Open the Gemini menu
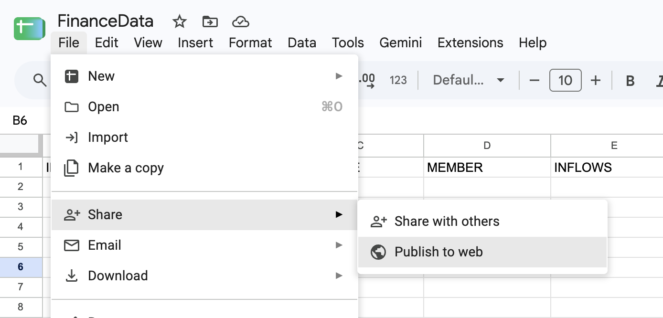 (401, 42)
